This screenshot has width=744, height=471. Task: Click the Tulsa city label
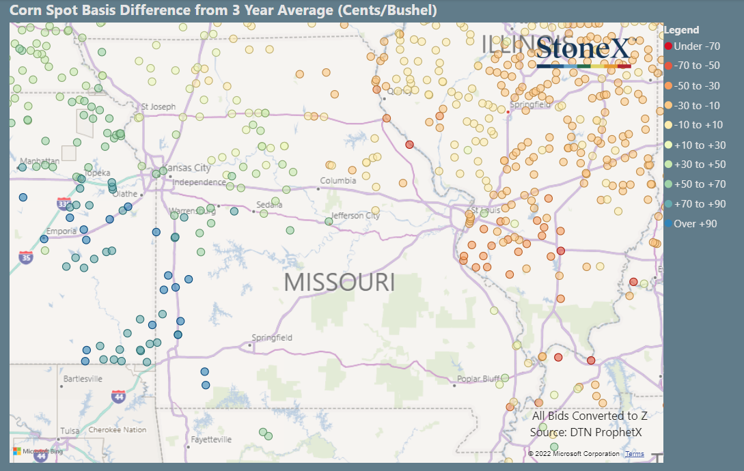pos(70,431)
